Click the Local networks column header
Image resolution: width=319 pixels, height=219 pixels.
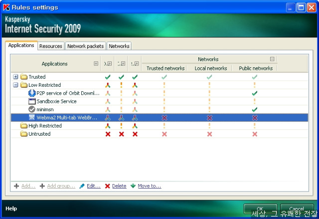(x=211, y=68)
